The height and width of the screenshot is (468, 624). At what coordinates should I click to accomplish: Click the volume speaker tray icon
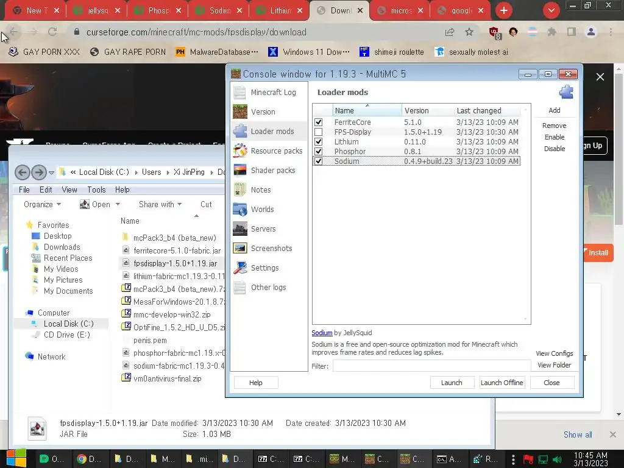pos(558,459)
